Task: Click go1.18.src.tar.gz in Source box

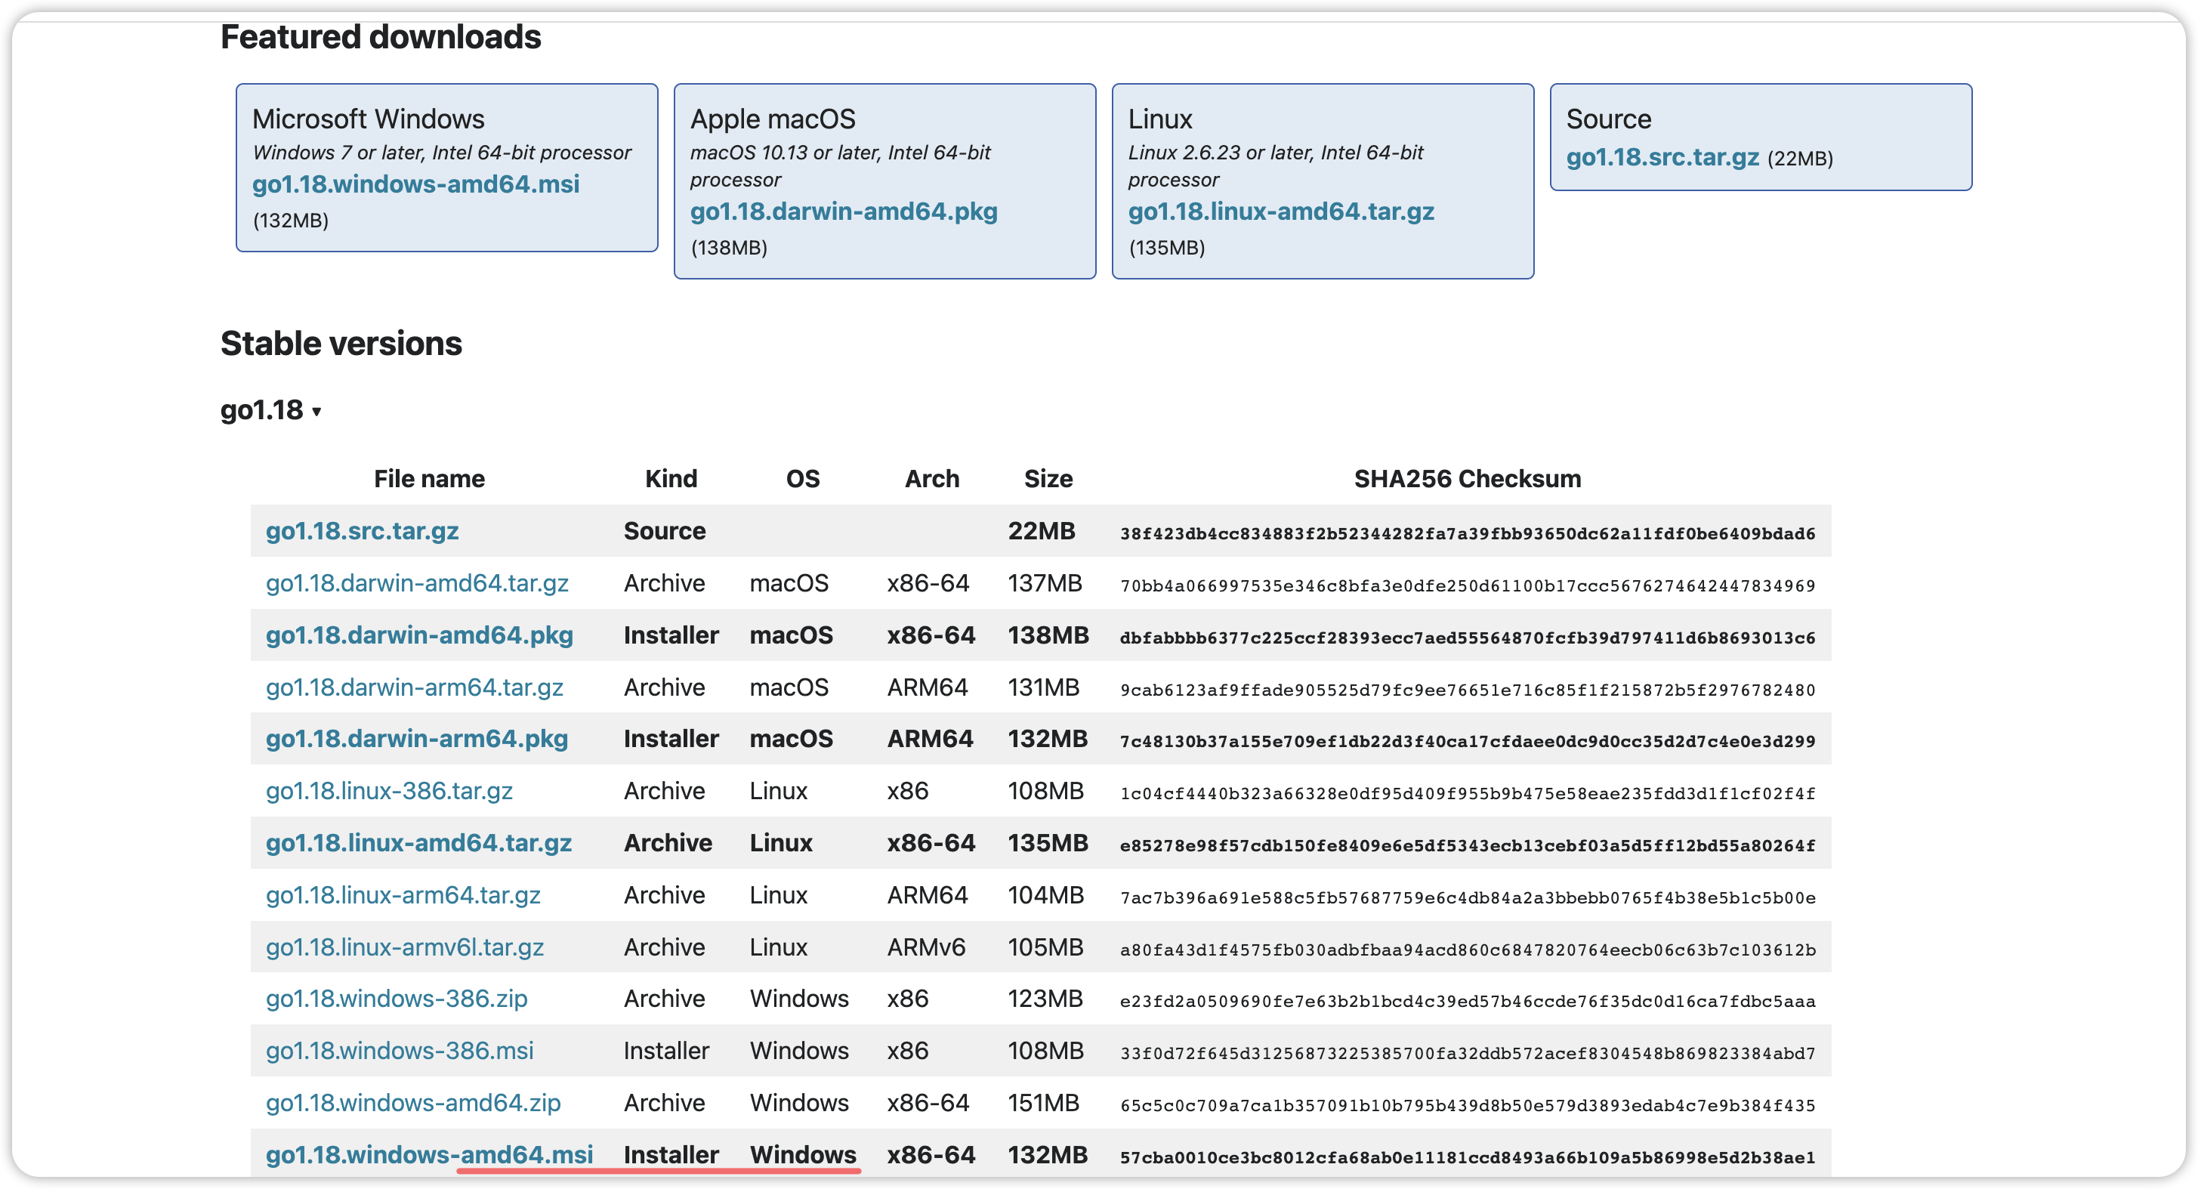Action: tap(1661, 158)
